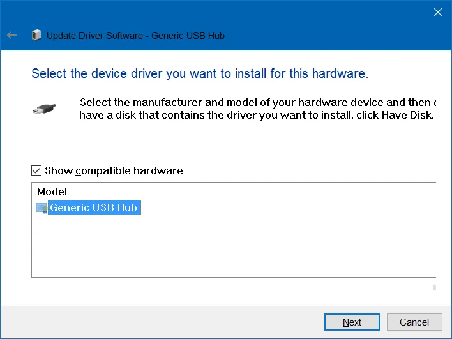Click the driver certificate icon beside Generic USB Hub
Screen dimensions: 452x339
[41, 208]
